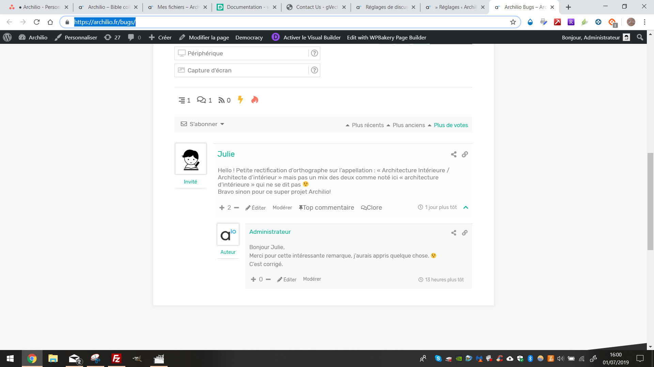The width and height of the screenshot is (654, 367).
Task: Click the flame hot-threads icon
Action: point(254,100)
